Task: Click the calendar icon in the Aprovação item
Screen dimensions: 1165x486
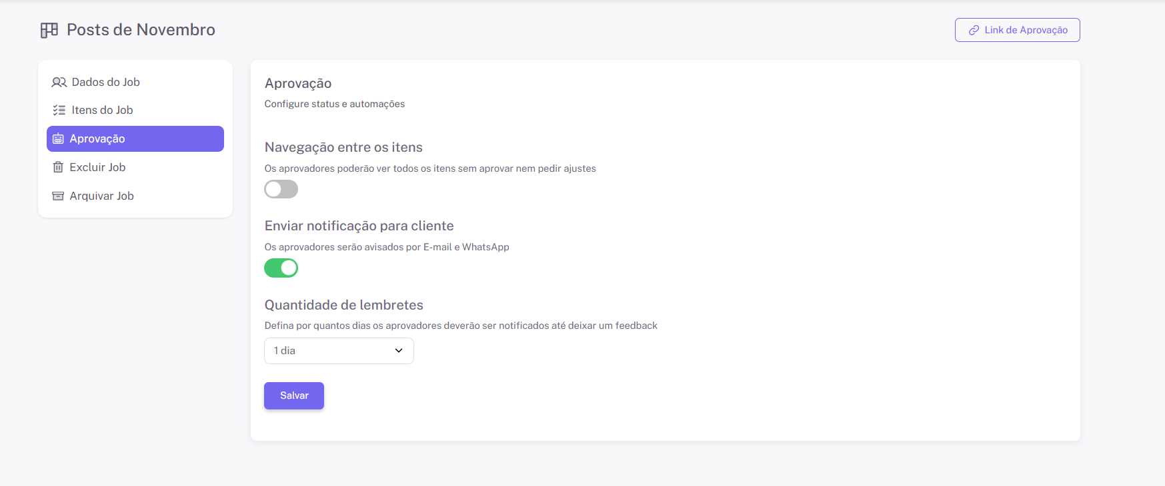Action: click(59, 139)
